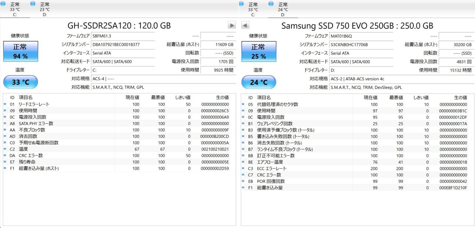The height and width of the screenshot is (228, 475).
Task: Select the AD 消去回数 attribute row
Action: [x=119, y=136]
